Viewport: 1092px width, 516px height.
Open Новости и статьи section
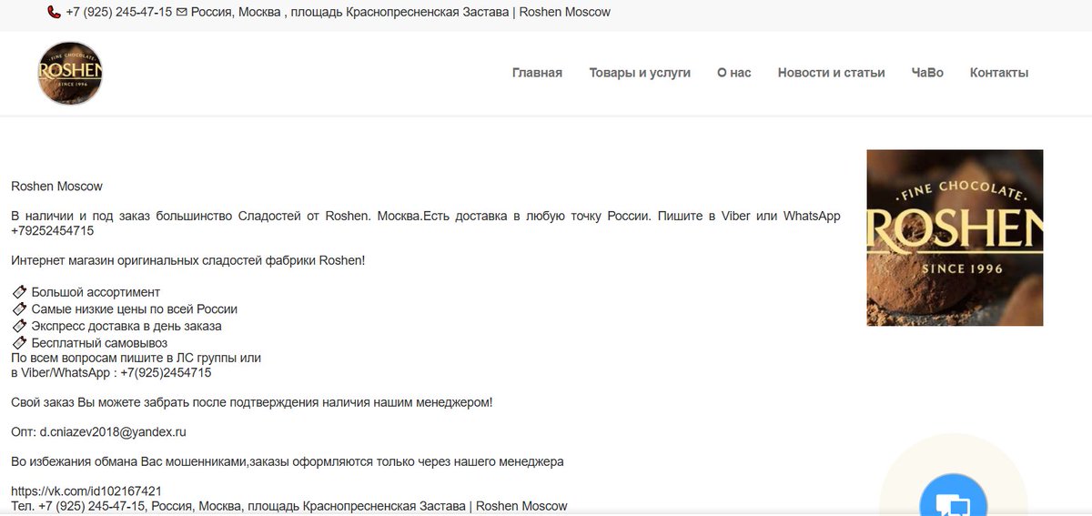click(831, 73)
